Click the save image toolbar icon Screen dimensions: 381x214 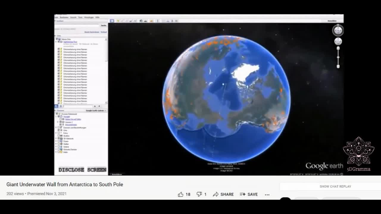[172, 21]
